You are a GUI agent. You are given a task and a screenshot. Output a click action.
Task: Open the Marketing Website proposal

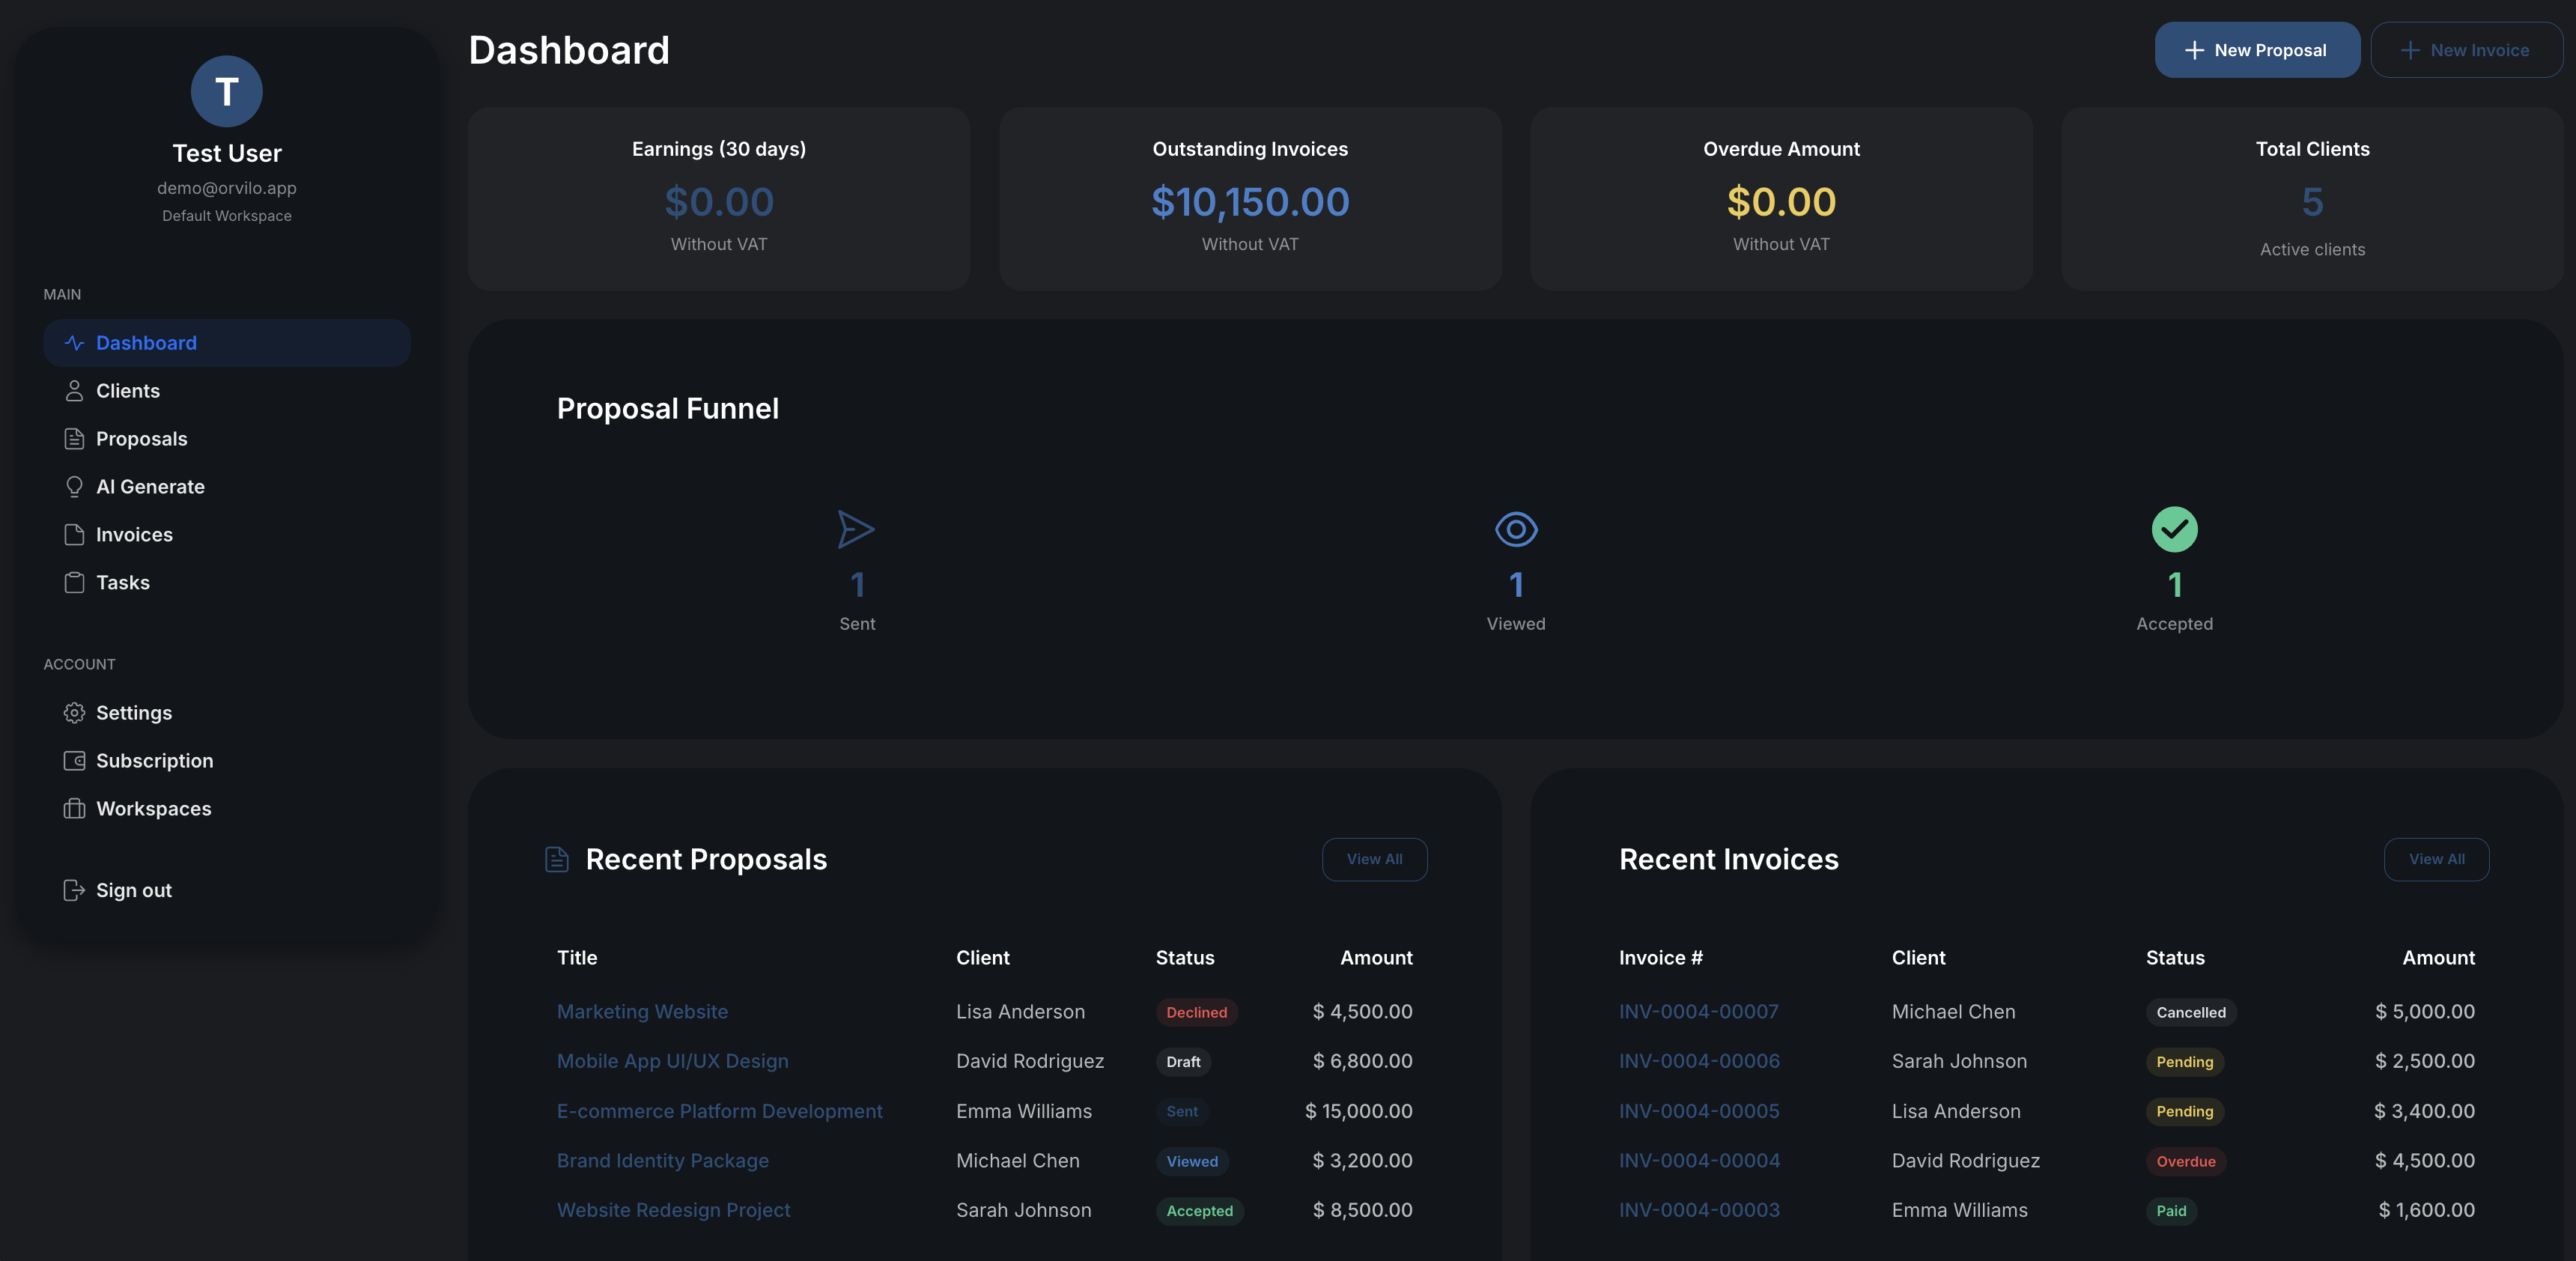coord(642,1011)
